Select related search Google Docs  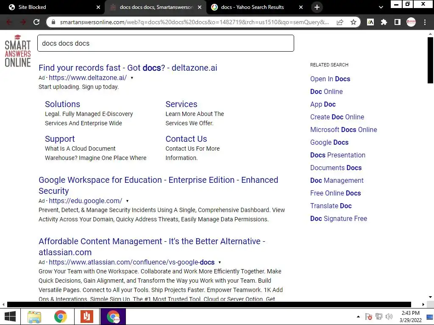329,142
